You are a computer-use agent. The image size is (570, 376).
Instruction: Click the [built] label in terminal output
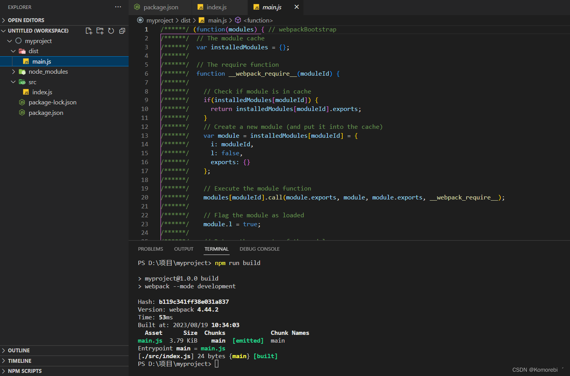[265, 356]
